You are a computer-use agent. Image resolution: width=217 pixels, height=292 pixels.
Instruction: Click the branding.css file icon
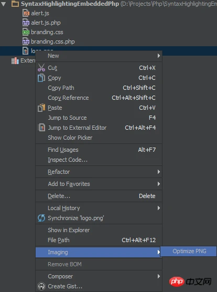[26, 32]
